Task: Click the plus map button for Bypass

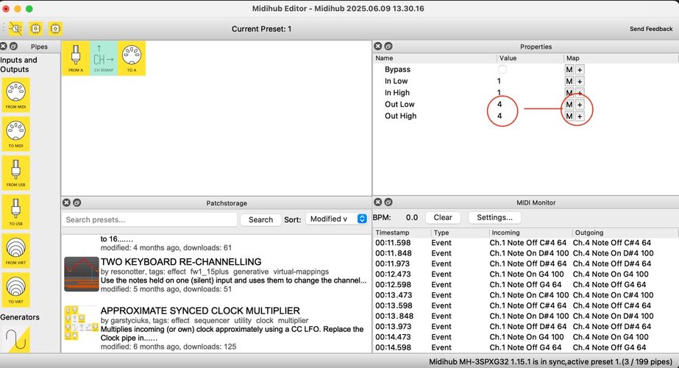Action: pos(580,69)
